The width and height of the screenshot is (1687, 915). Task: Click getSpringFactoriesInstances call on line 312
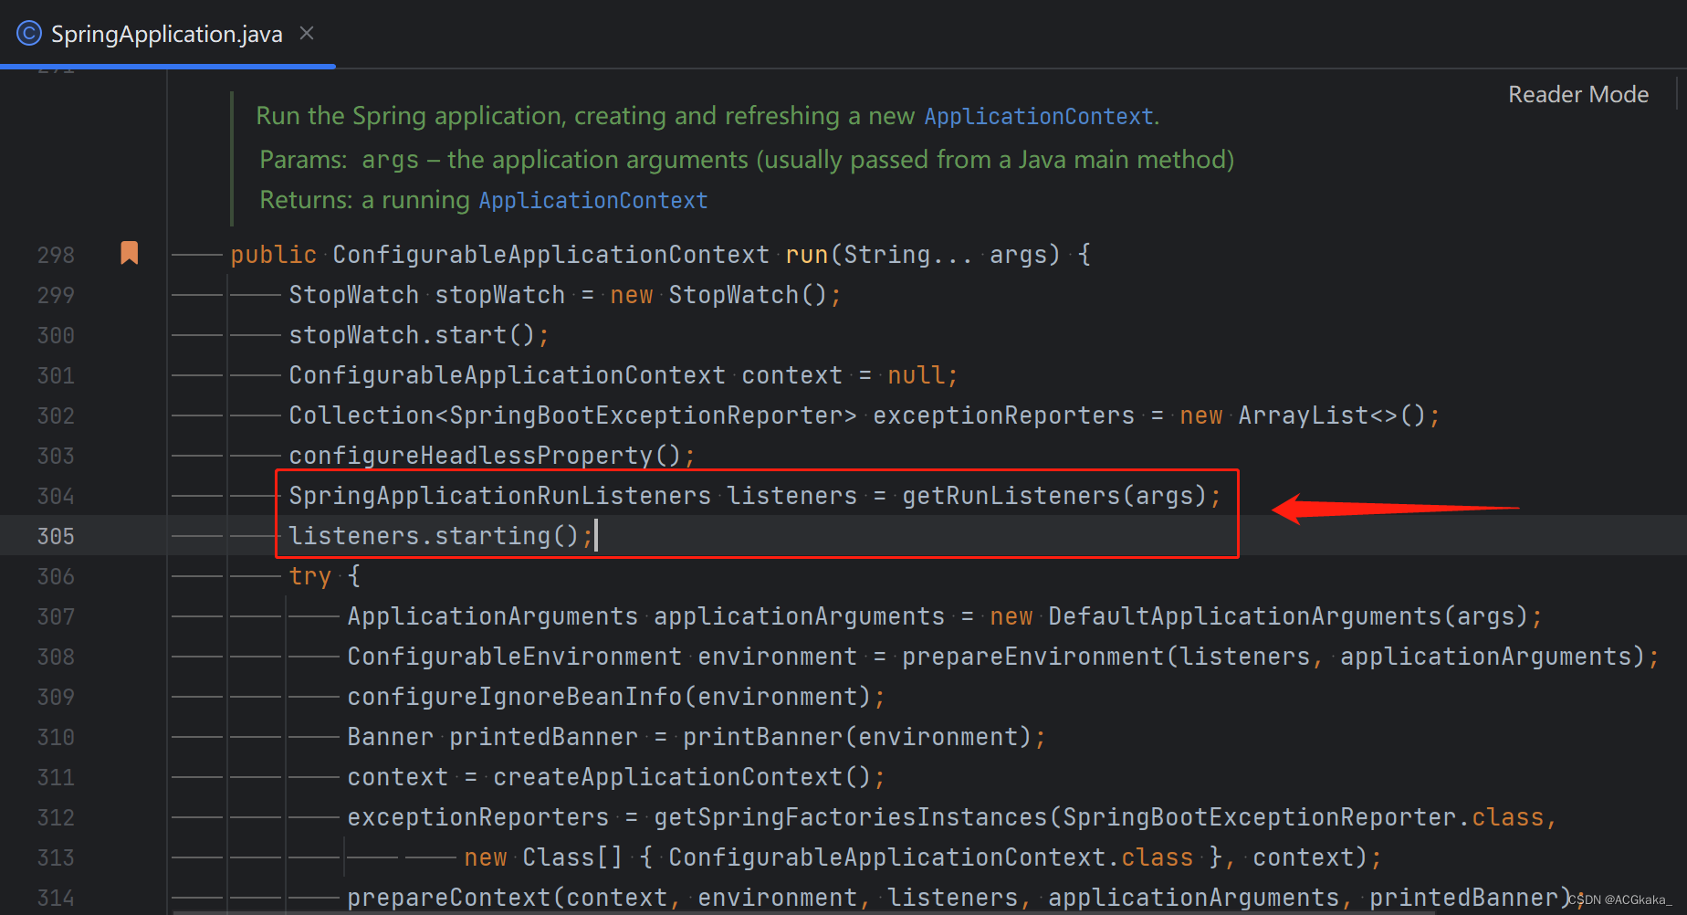tap(851, 817)
